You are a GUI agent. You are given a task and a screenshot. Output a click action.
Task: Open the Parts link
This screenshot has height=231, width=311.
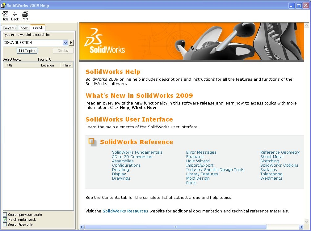pyautogui.click(x=191, y=183)
